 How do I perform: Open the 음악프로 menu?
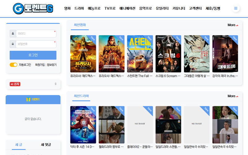click(x=145, y=8)
